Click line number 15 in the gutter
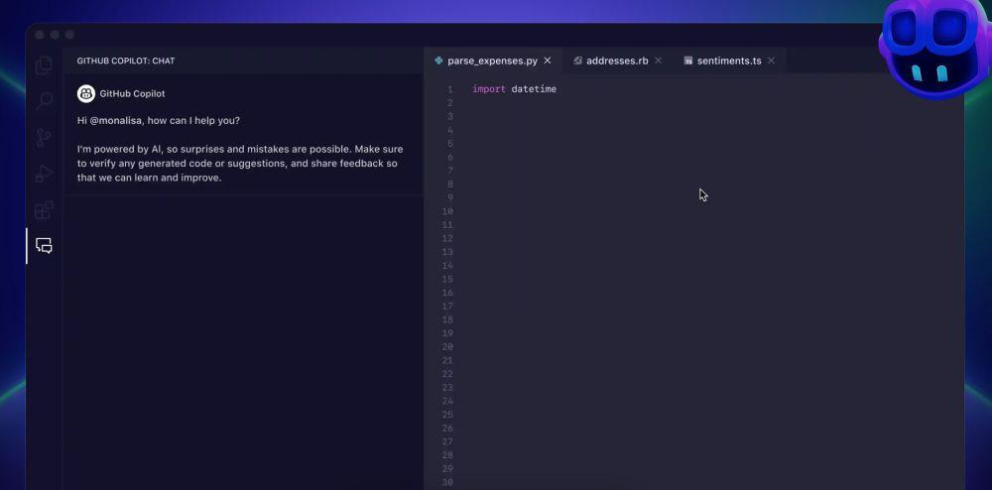Viewport: 992px width, 490px height. pos(447,279)
